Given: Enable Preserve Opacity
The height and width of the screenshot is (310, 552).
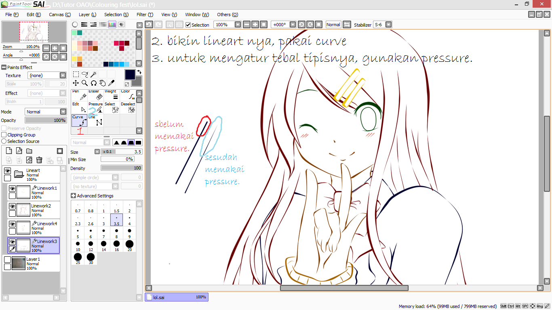Looking at the screenshot, I should click(x=4, y=128).
